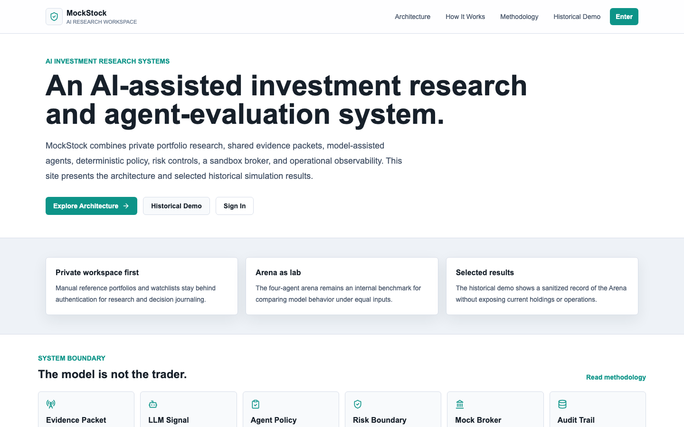The height and width of the screenshot is (427, 684).
Task: Click the Sign In button
Action: pos(235,206)
